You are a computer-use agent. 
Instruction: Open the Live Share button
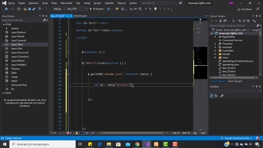tap(245, 9)
